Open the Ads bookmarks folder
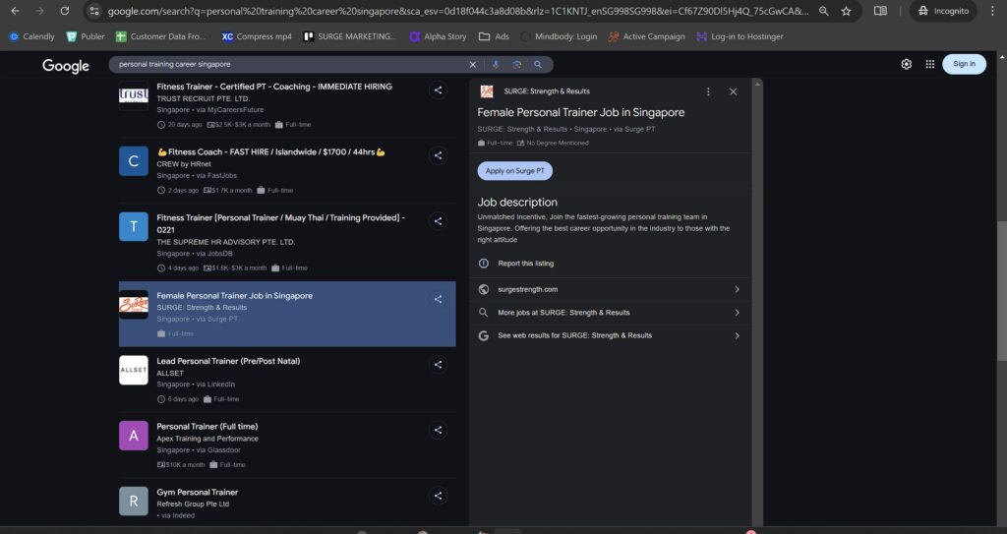Viewport: 1007px width, 534px height. click(x=494, y=36)
